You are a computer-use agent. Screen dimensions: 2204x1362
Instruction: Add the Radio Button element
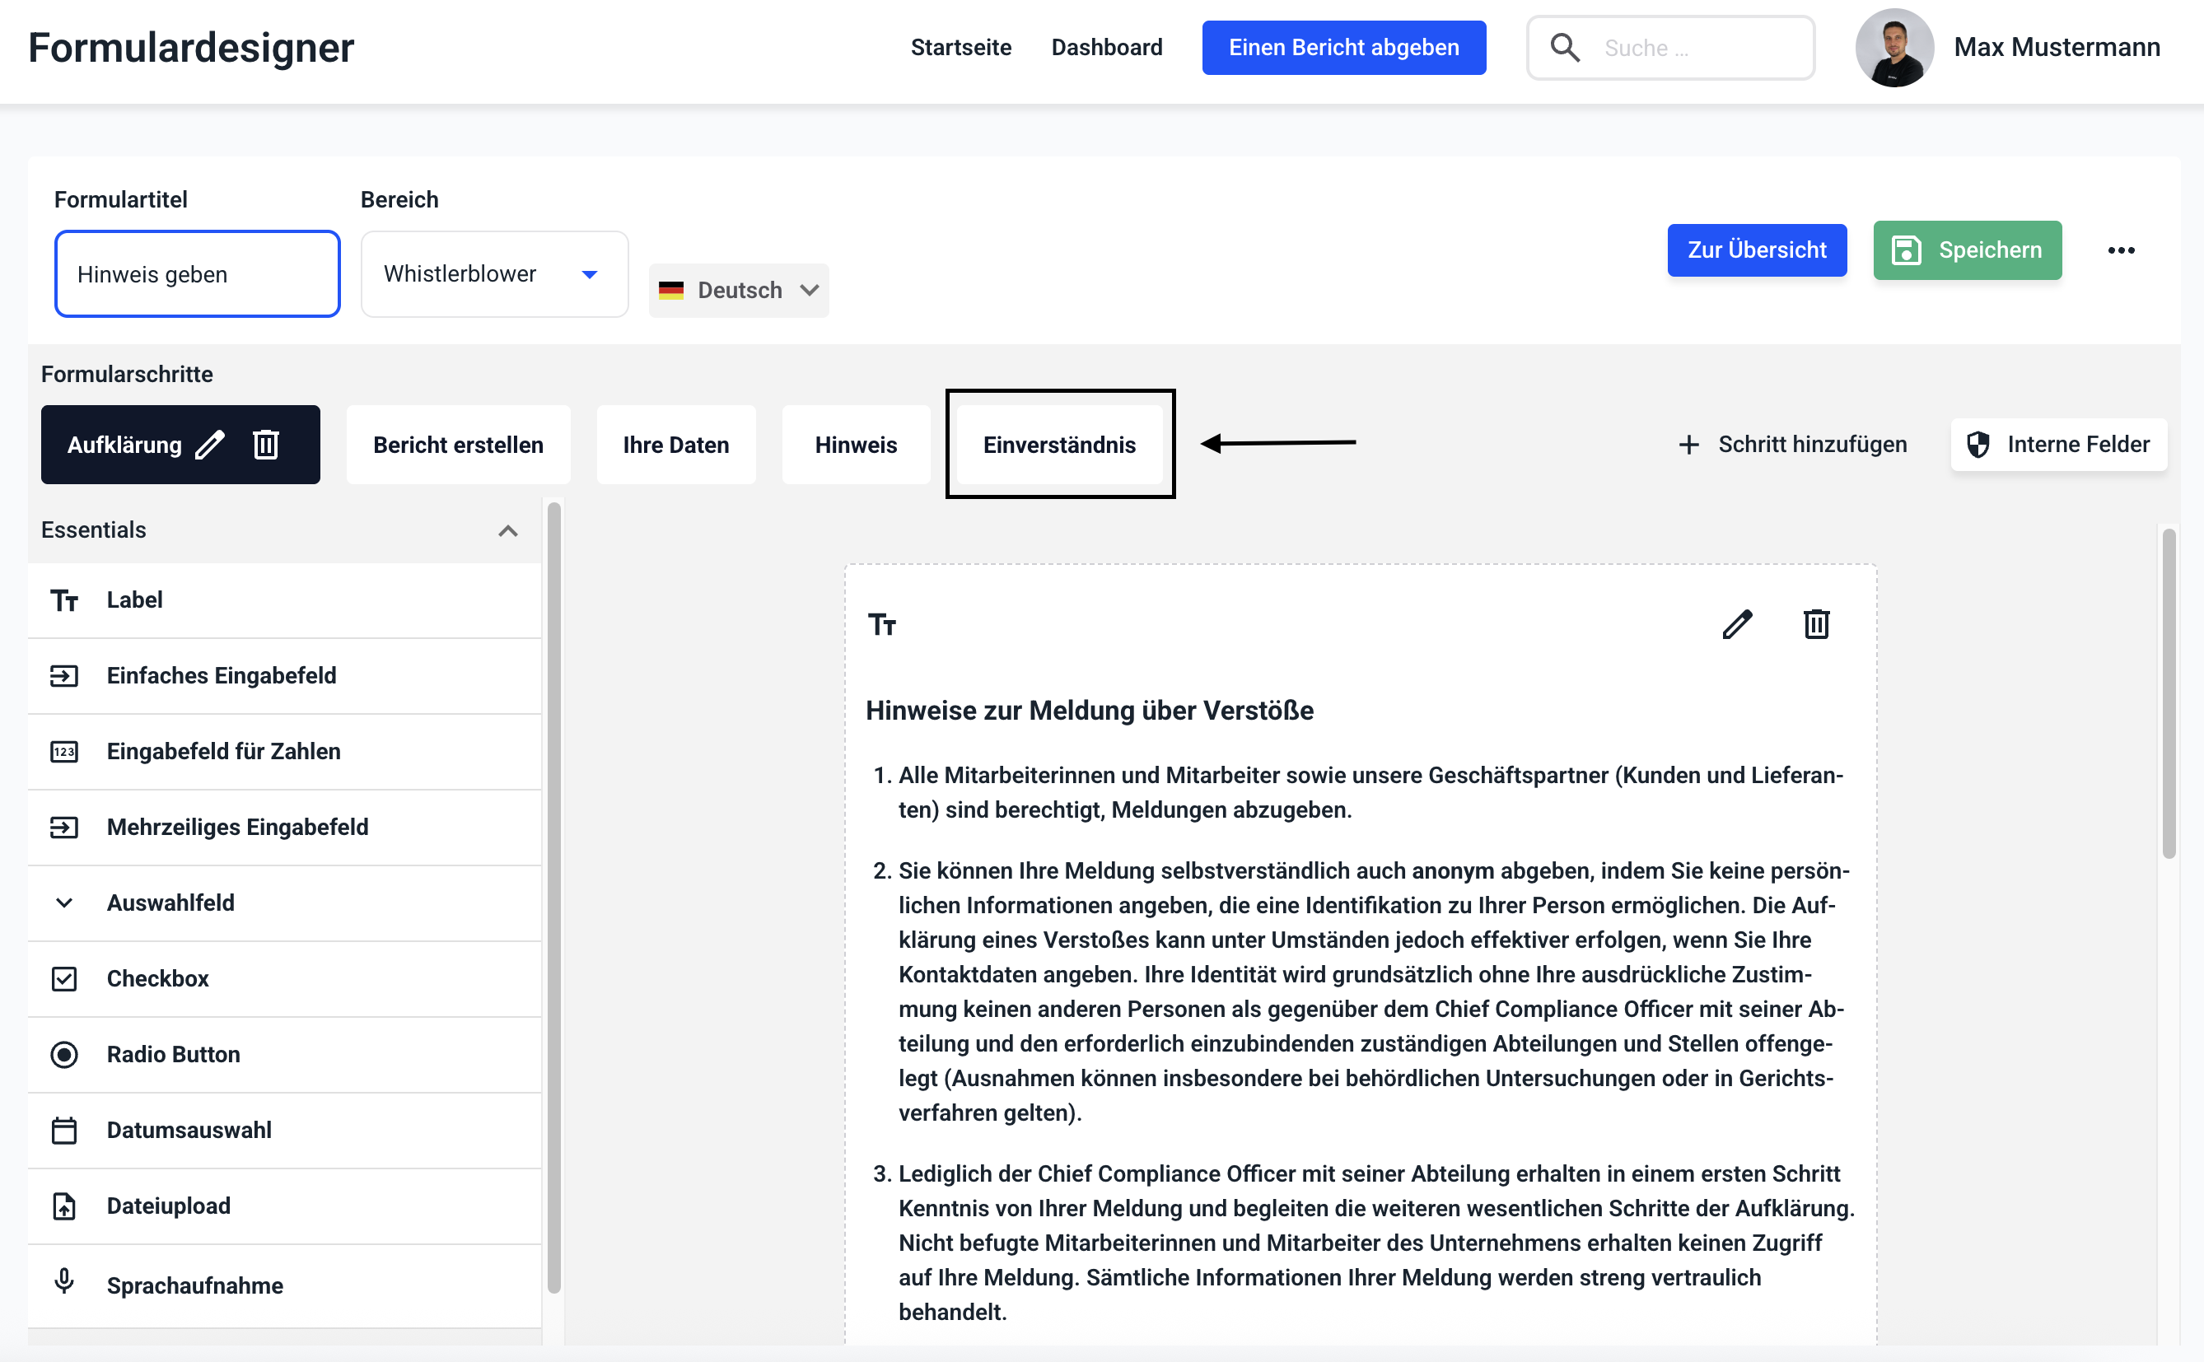point(173,1054)
